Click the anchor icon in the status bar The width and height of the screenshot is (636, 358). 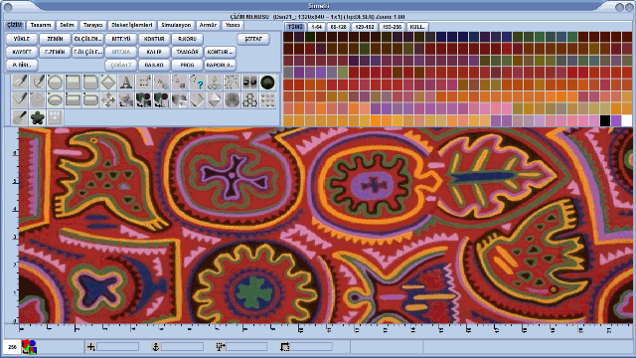tap(155, 347)
